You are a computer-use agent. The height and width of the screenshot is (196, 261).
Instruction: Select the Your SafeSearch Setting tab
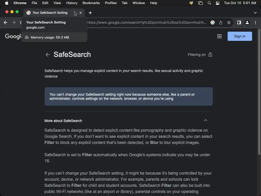pyautogui.click(x=50, y=13)
